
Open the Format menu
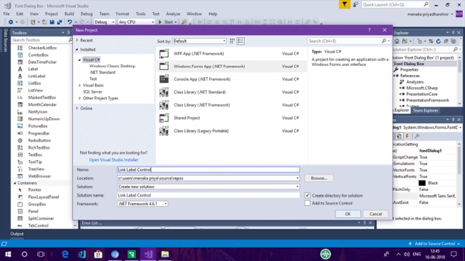click(122, 14)
